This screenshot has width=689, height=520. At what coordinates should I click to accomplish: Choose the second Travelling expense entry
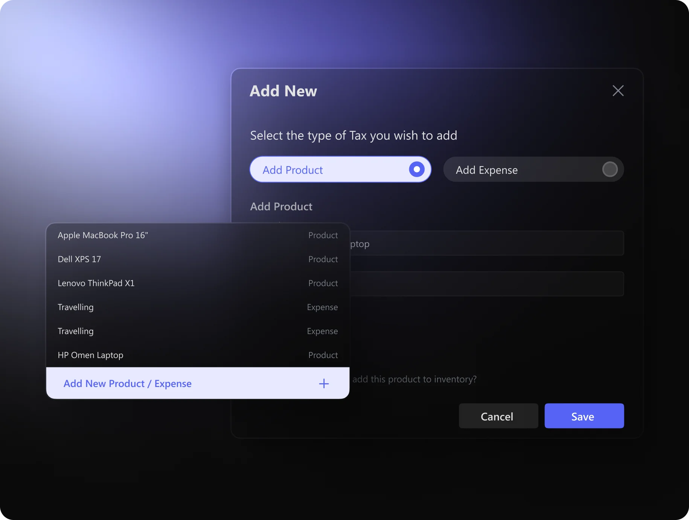[x=76, y=331]
